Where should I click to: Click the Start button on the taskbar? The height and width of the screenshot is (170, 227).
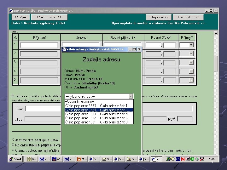15,159
